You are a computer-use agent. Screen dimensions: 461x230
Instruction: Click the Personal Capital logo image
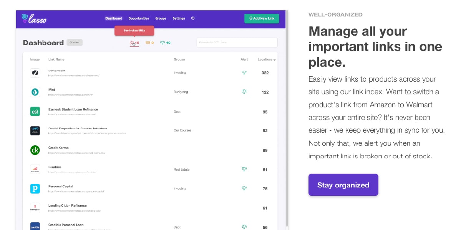click(x=35, y=189)
